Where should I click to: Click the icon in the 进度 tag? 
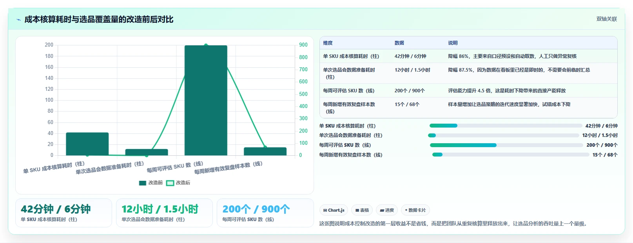(382, 211)
